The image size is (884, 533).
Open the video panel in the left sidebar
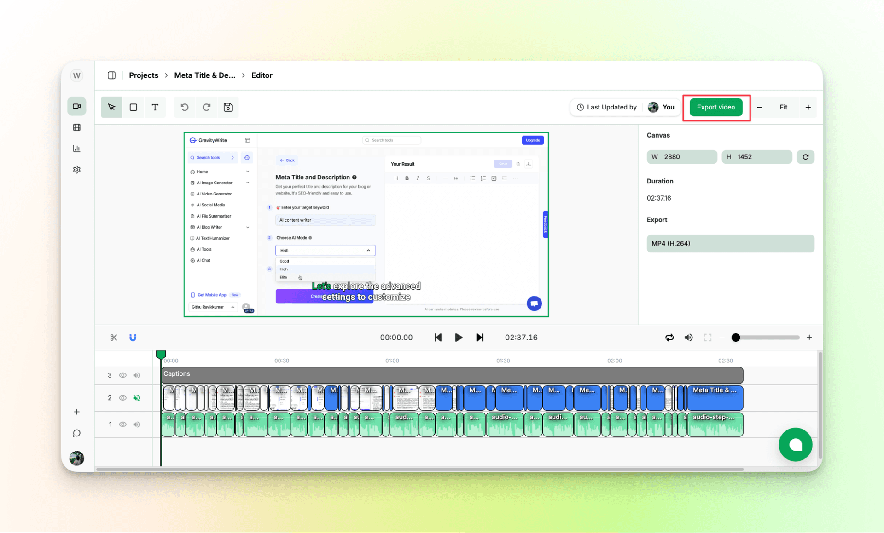(76, 106)
